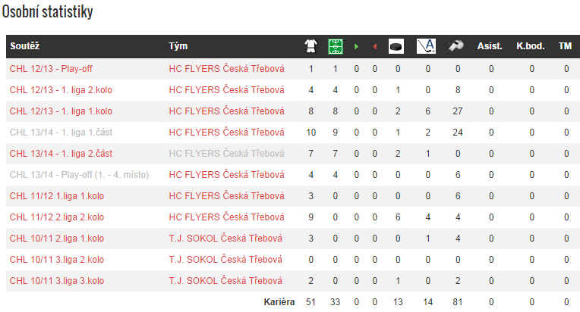Click the green playing field icon
Viewport: 580px width, 312px height.
(335, 46)
